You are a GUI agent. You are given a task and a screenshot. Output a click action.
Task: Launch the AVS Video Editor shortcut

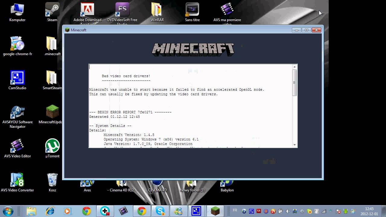point(17,148)
